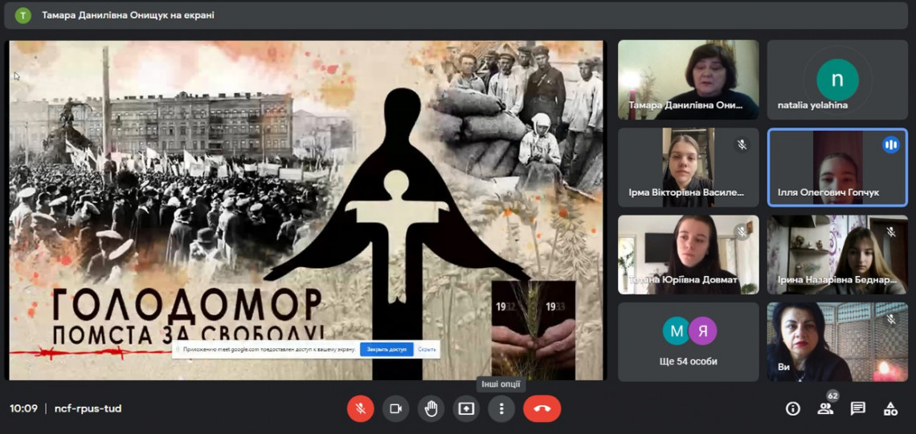Click the 'М' avatar in more people tile
The image size is (916, 434).
tap(677, 331)
